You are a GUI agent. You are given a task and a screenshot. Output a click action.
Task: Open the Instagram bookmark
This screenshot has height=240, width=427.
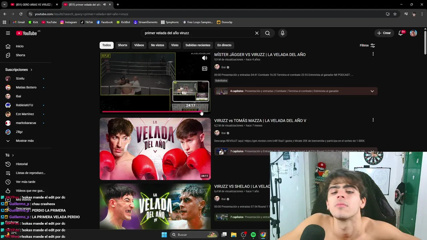tap(68, 22)
